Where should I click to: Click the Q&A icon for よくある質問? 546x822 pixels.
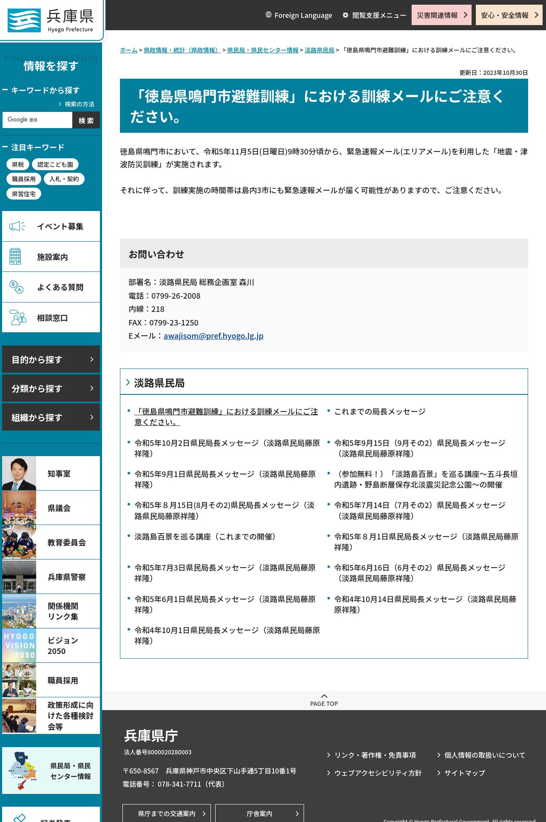pyautogui.click(x=16, y=287)
